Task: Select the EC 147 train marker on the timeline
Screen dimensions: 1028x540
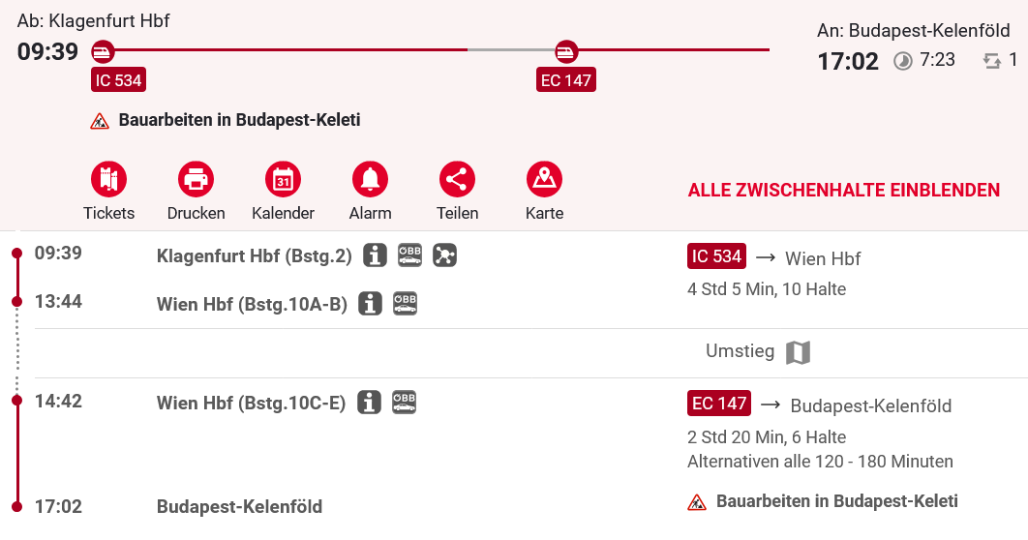Action: click(566, 50)
